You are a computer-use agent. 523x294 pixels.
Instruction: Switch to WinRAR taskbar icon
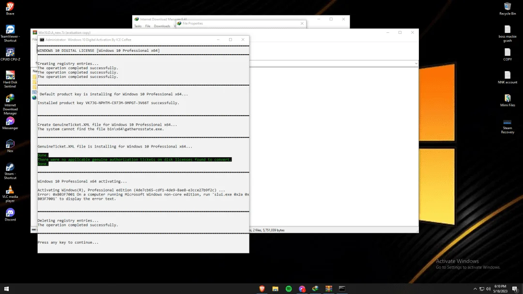click(328, 289)
